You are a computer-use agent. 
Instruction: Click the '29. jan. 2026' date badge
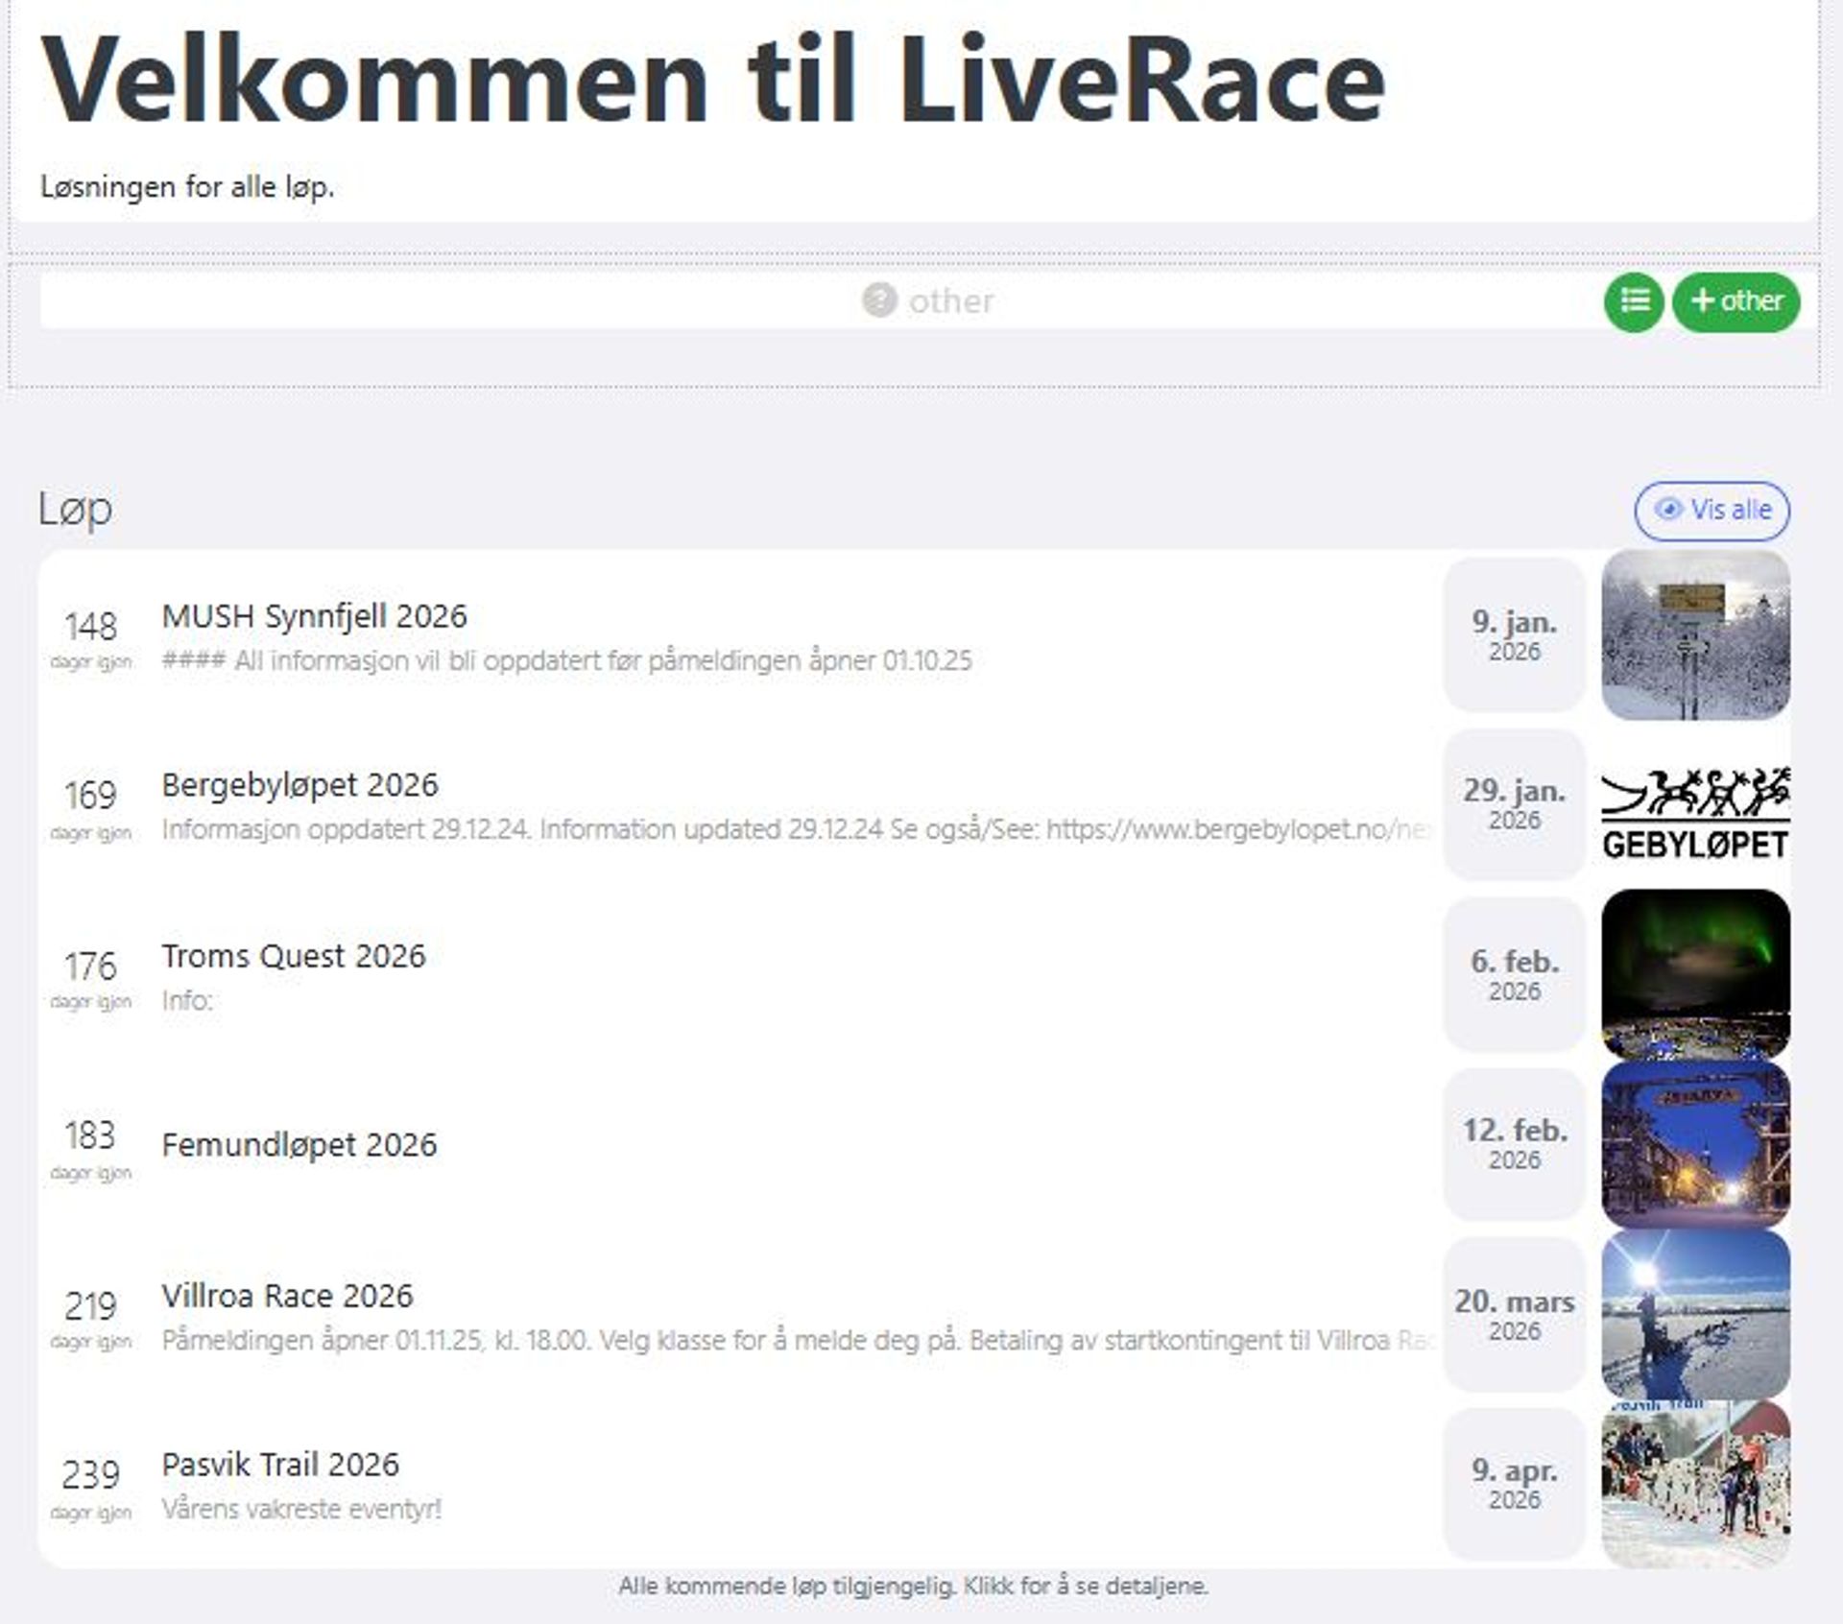click(1514, 804)
